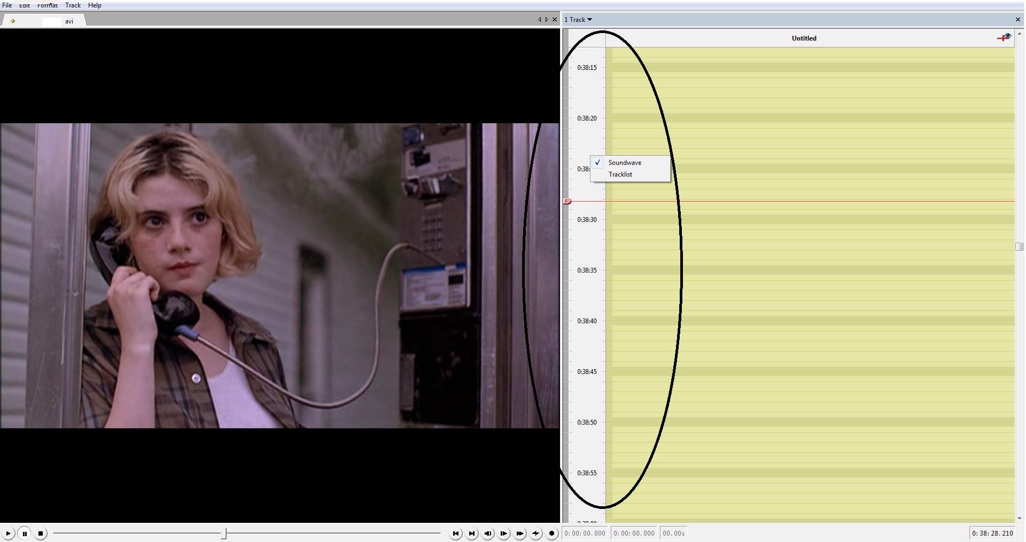Click the vertical scrollbar thumb in track panel
Viewport: 1026px width, 542px height.
click(x=1019, y=246)
